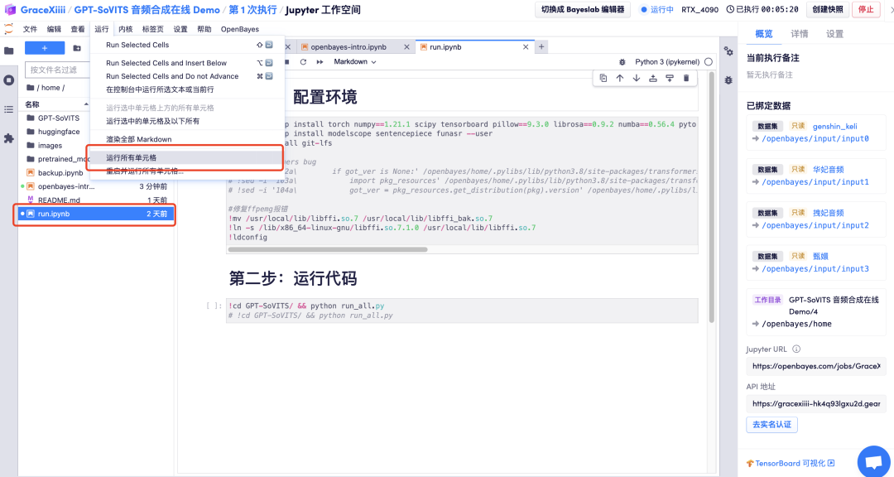Restart the kernel using circular arrow icon
Viewport: 894px width, 477px height.
[303, 61]
